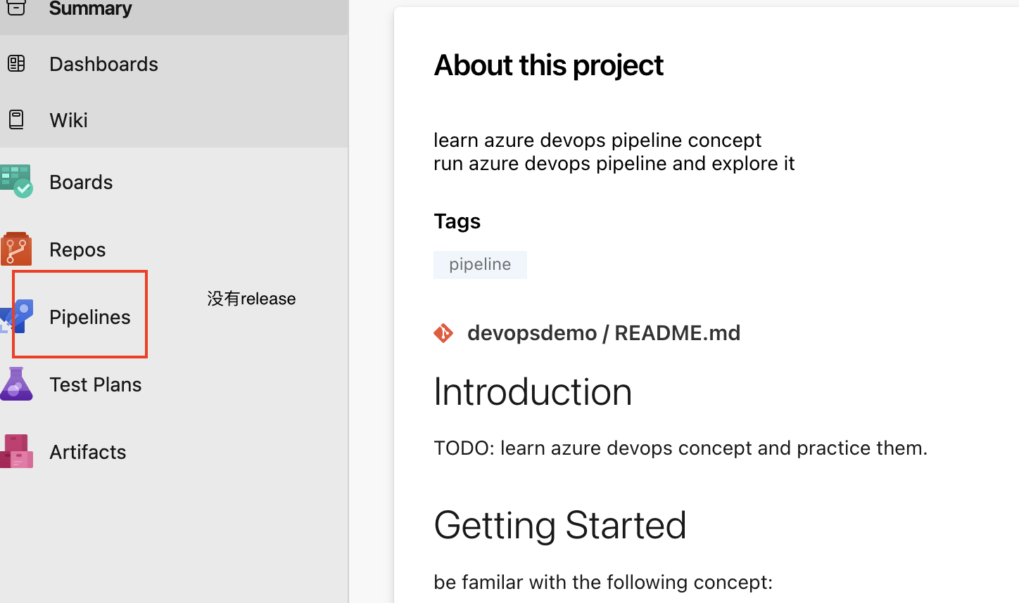The height and width of the screenshot is (603, 1019).
Task: Click the Dashboards grid icon
Action: (16, 64)
